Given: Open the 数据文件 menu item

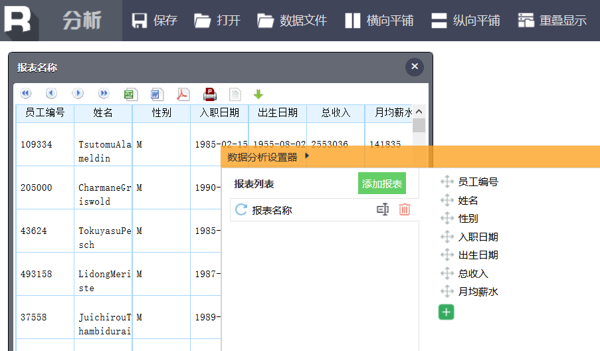Looking at the screenshot, I should tap(292, 21).
